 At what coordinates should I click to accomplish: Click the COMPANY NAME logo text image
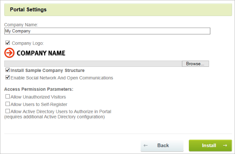(41, 53)
